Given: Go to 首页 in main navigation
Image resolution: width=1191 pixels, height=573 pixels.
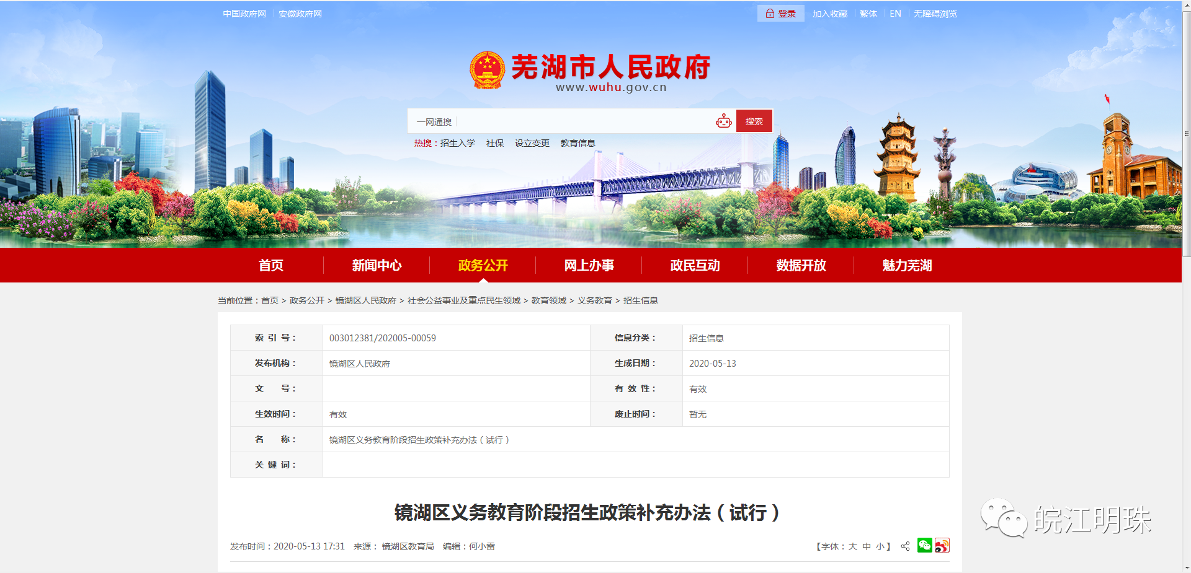Looking at the screenshot, I should 270,265.
